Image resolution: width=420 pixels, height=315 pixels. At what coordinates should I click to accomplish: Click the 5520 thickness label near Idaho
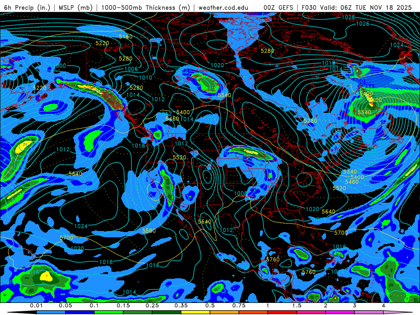click(x=180, y=157)
